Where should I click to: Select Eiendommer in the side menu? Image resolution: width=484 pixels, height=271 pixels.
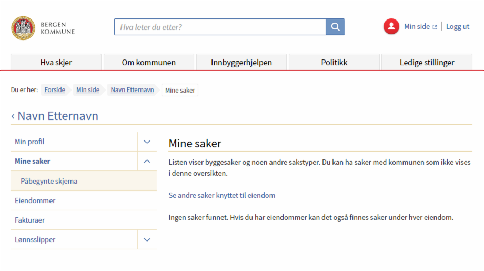pyautogui.click(x=35, y=200)
